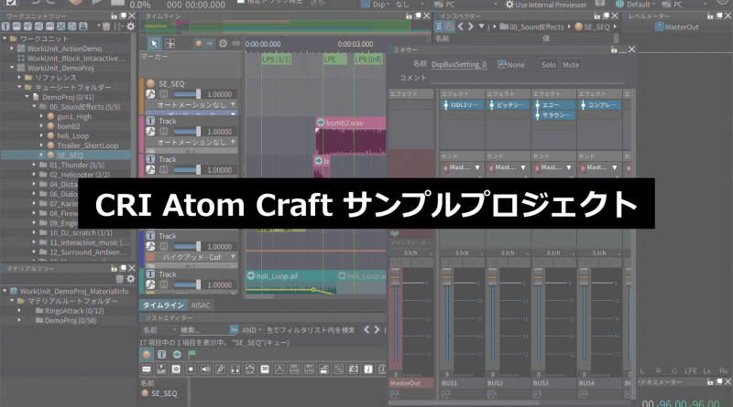Click the trash icon in work unit tree panel
The image size is (733, 407).
point(106,27)
